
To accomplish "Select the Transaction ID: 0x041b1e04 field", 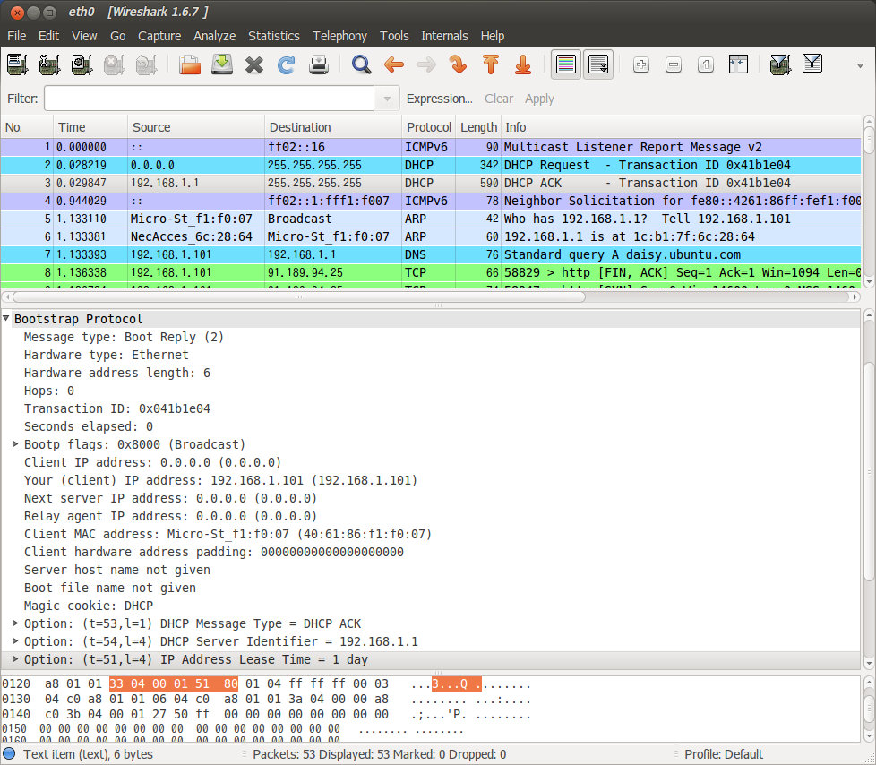I will coord(117,408).
